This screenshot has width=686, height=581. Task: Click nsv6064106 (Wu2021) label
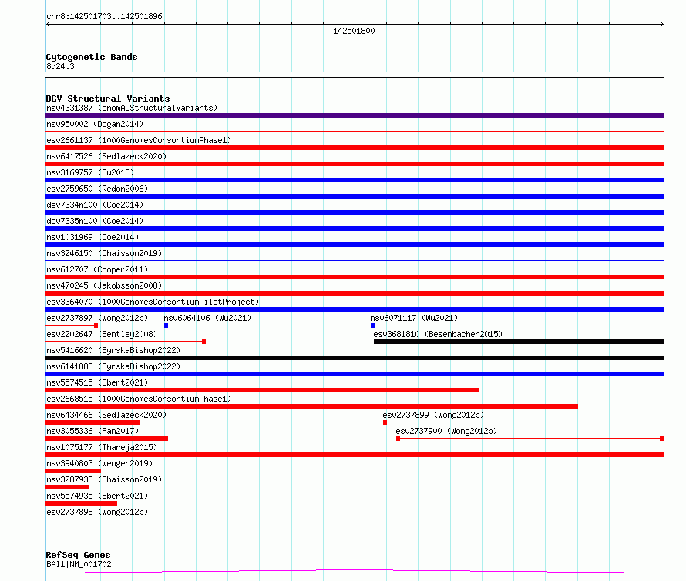click(x=207, y=318)
